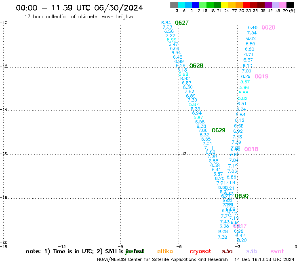Click the black swatch ending the color scale

click(290, 5)
